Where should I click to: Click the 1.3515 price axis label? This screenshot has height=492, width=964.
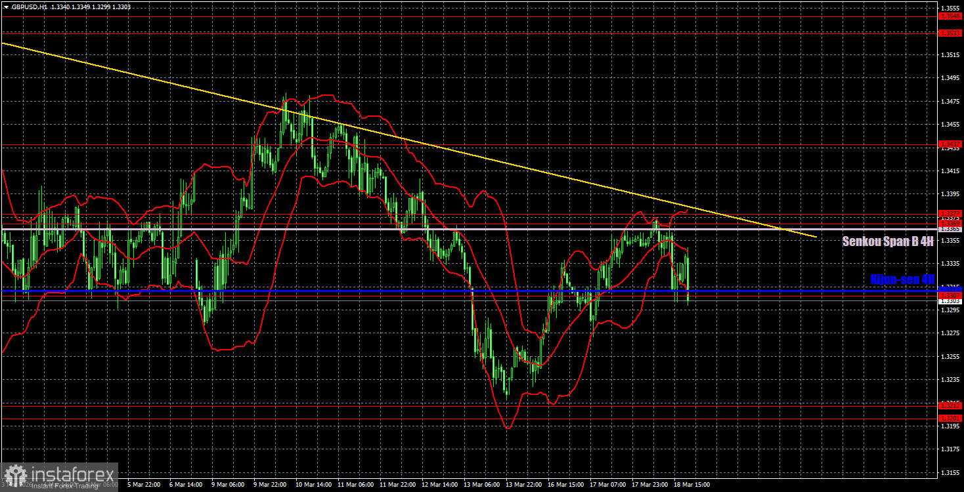coord(950,55)
